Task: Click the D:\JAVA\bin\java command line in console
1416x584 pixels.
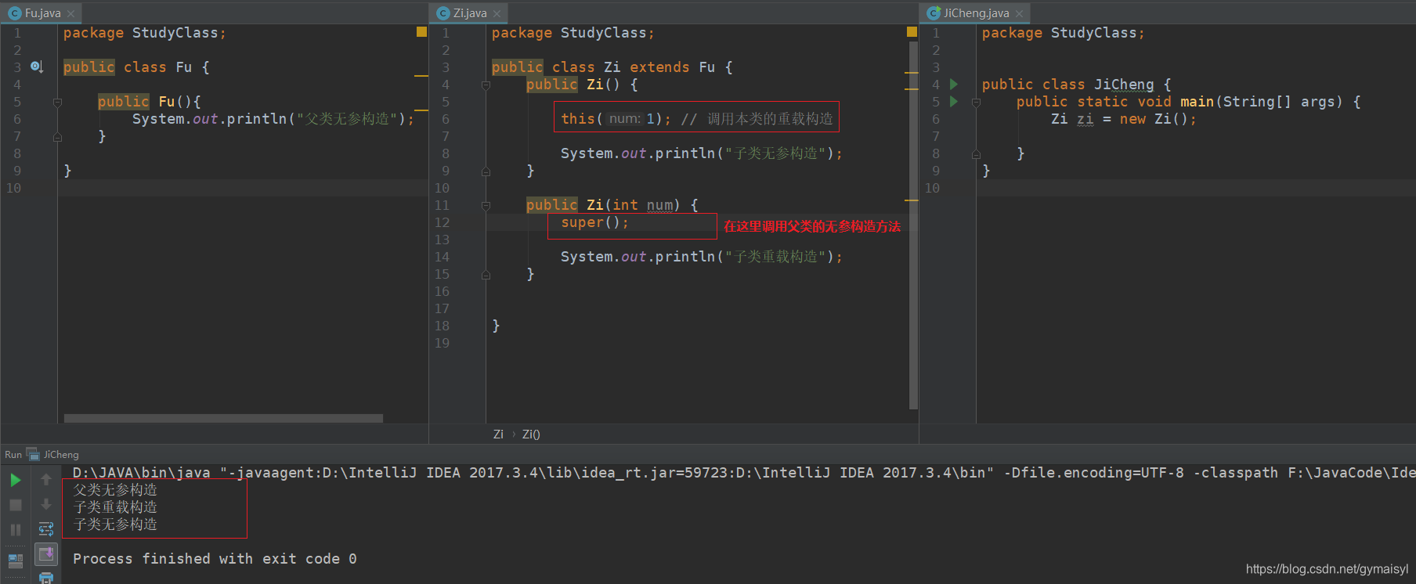Action: pyautogui.click(x=743, y=473)
